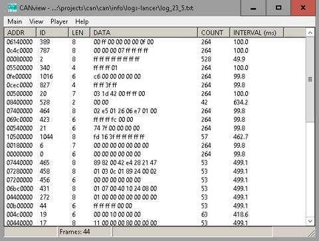Screen dimensions: 319x241
Task: Select row with address 07280000
Action: point(155,171)
